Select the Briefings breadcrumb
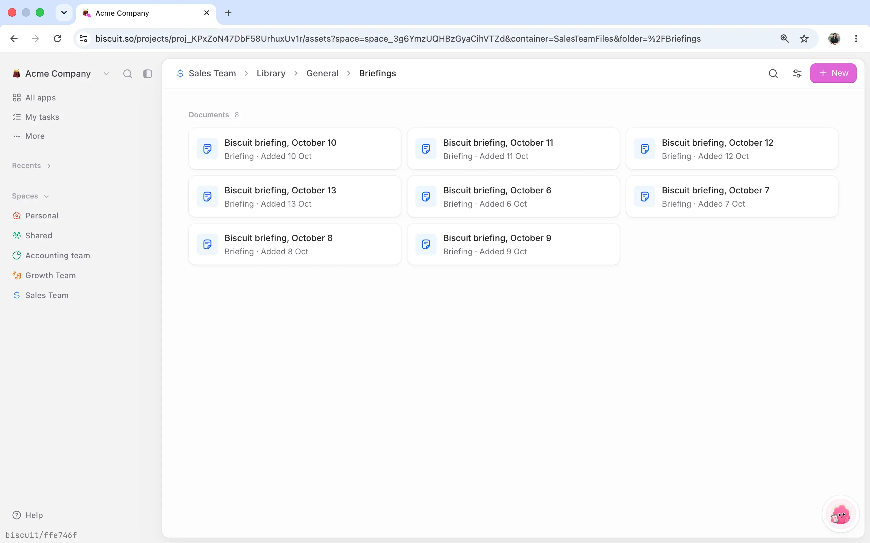The width and height of the screenshot is (870, 543). [x=378, y=73]
